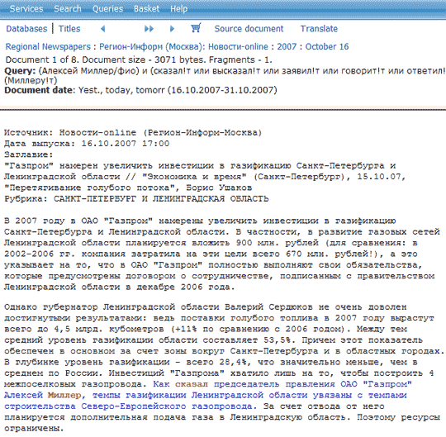Go to the Databases link
The width and height of the screenshot is (446, 437).
(x=26, y=29)
